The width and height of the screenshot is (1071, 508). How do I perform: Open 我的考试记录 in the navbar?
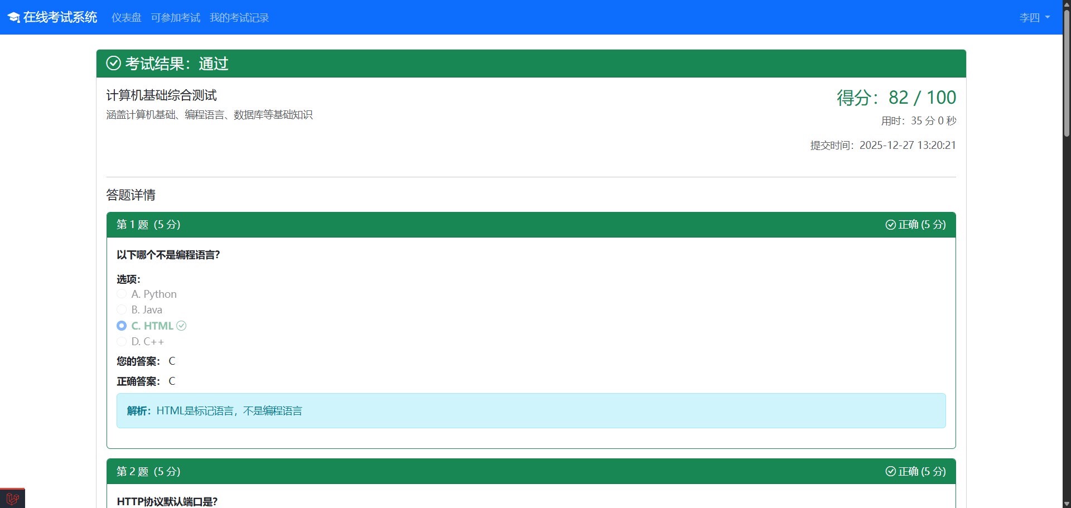click(x=239, y=18)
